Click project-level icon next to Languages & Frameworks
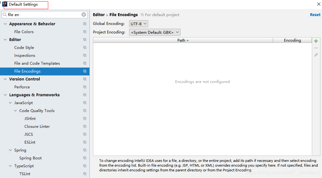The width and height of the screenshot is (322, 178). coord(85,95)
